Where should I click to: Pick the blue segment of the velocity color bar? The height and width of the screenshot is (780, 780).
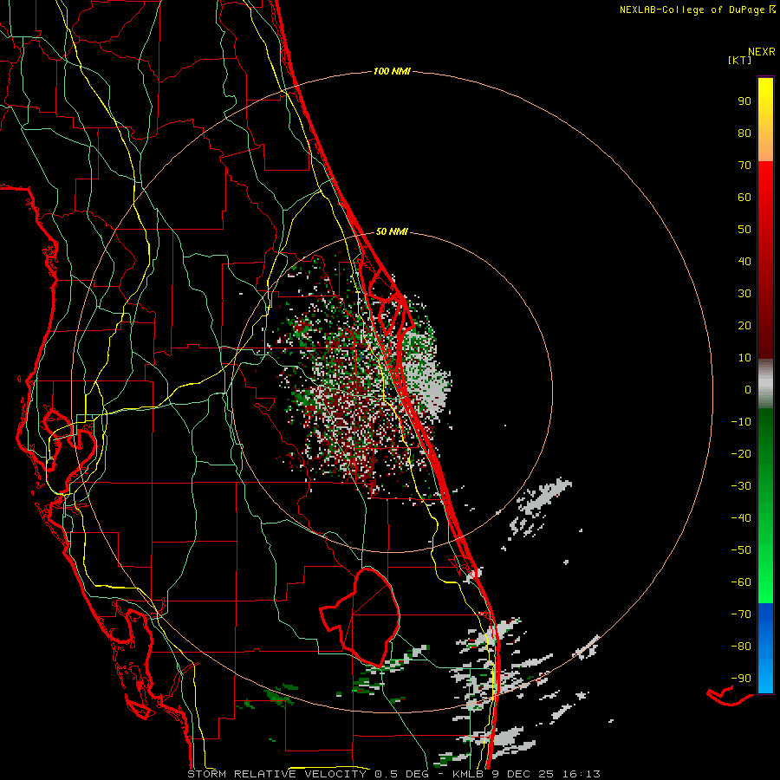pyautogui.click(x=765, y=648)
